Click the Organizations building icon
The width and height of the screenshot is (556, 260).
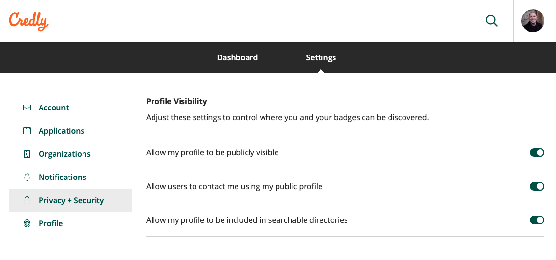(x=27, y=154)
